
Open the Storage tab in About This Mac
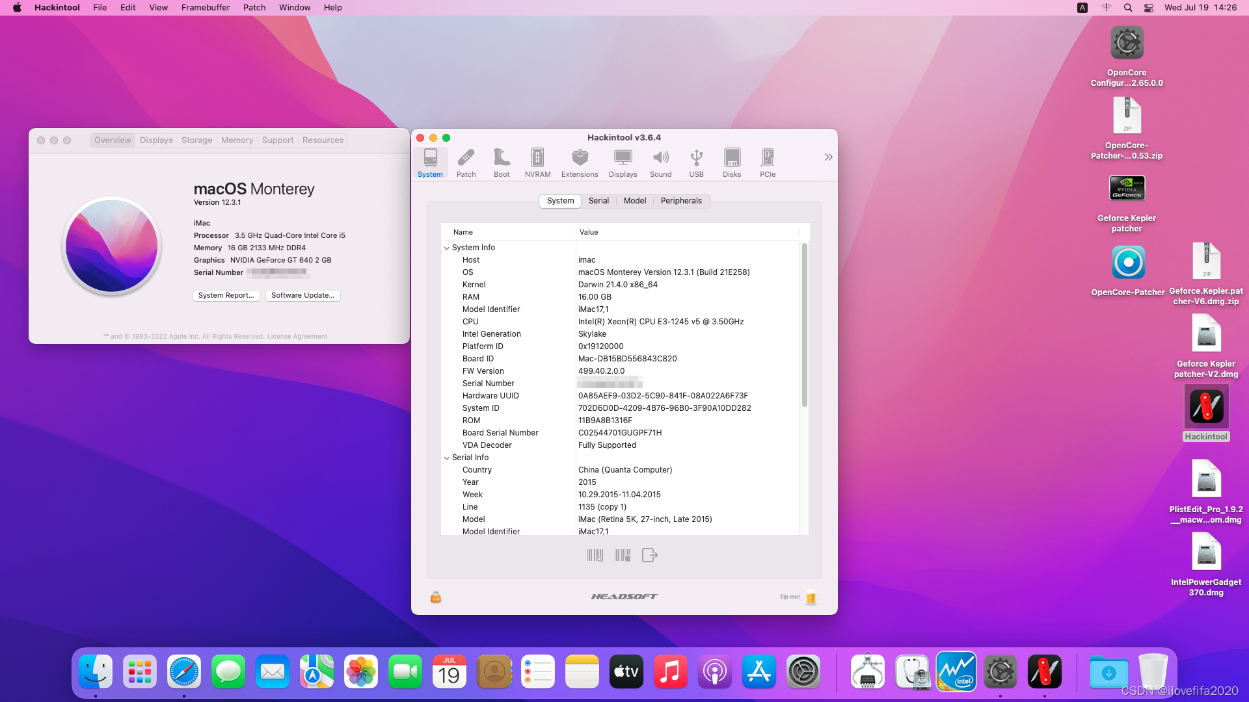coord(196,140)
